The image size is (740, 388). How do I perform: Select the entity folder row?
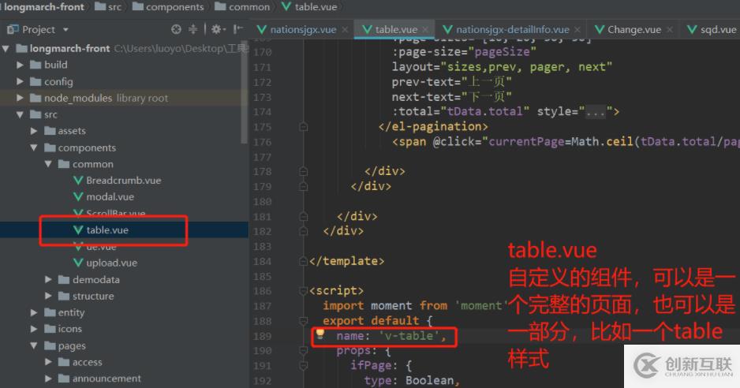coord(124,312)
